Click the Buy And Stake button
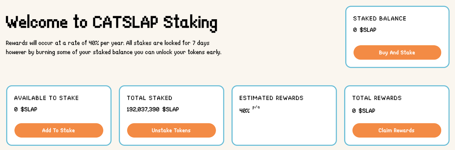 coord(397,52)
